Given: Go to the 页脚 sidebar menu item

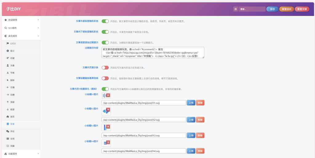Looking at the screenshot, I should coord(12,146).
